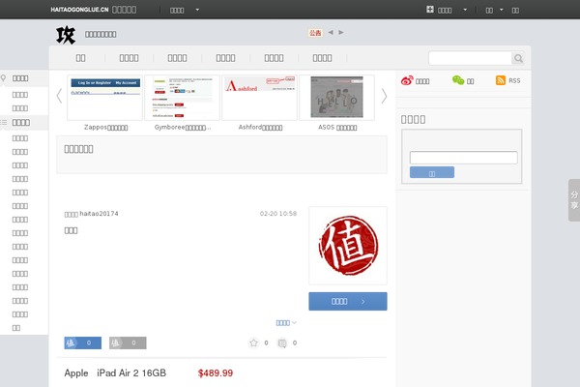The image size is (580, 387).
Task: Click the blue subscribe button under the sidebar input
Action: click(432, 172)
